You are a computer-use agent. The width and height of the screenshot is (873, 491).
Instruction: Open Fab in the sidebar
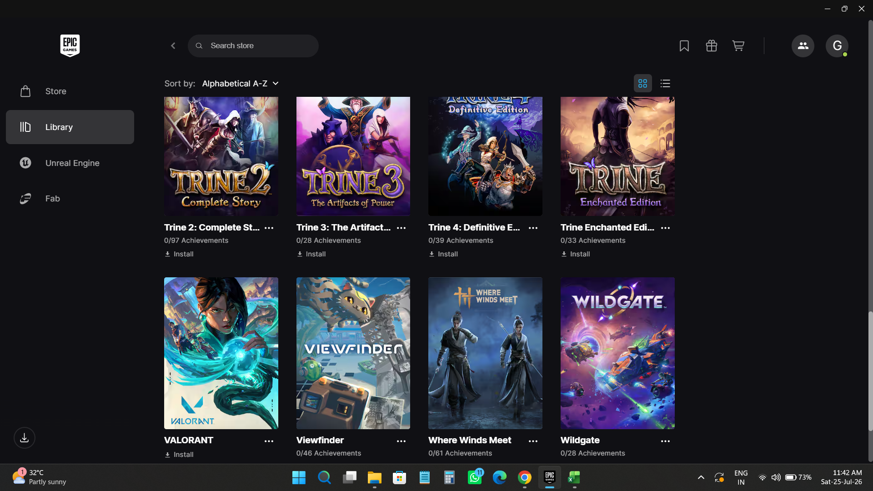coord(70,199)
